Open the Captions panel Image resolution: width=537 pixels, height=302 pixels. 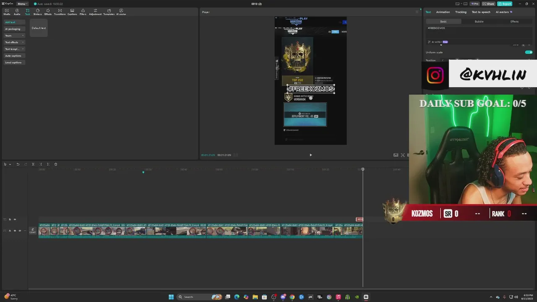[72, 12]
